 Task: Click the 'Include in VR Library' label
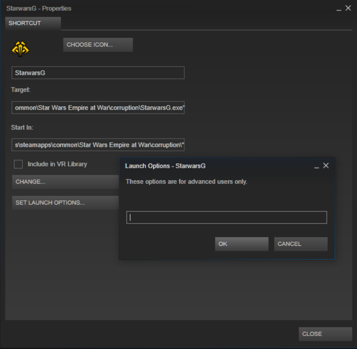(x=58, y=164)
